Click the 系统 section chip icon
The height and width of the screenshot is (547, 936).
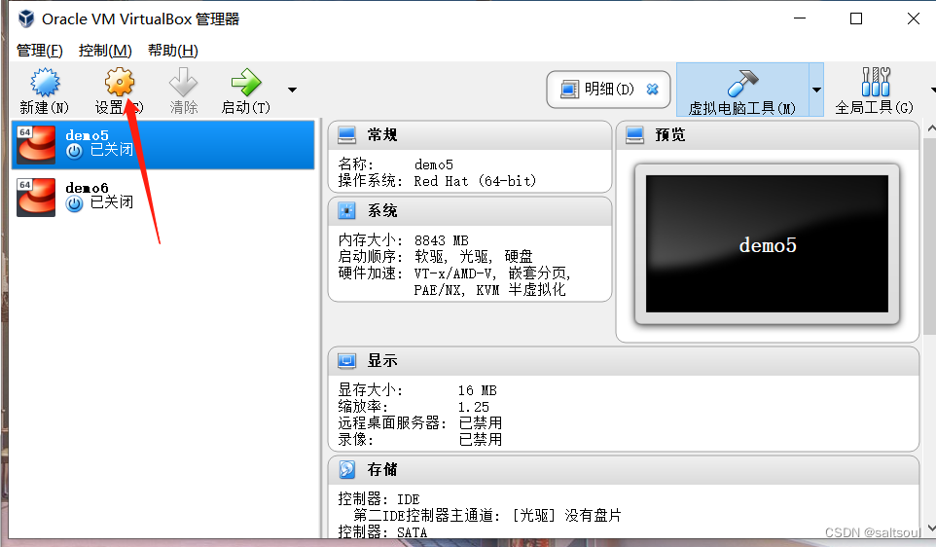pyautogui.click(x=346, y=211)
